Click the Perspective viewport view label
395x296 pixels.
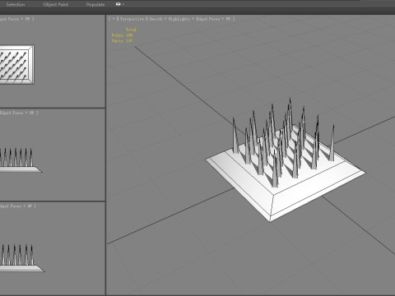[x=132, y=19]
